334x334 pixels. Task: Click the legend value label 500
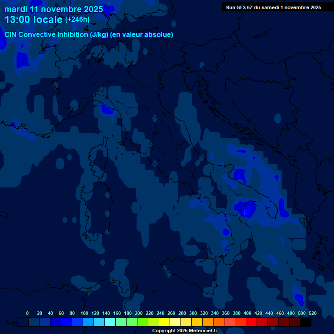301,313
